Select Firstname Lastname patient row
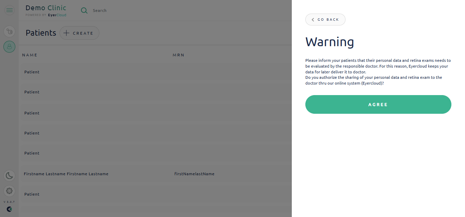The width and height of the screenshot is (465, 217). [x=155, y=174]
